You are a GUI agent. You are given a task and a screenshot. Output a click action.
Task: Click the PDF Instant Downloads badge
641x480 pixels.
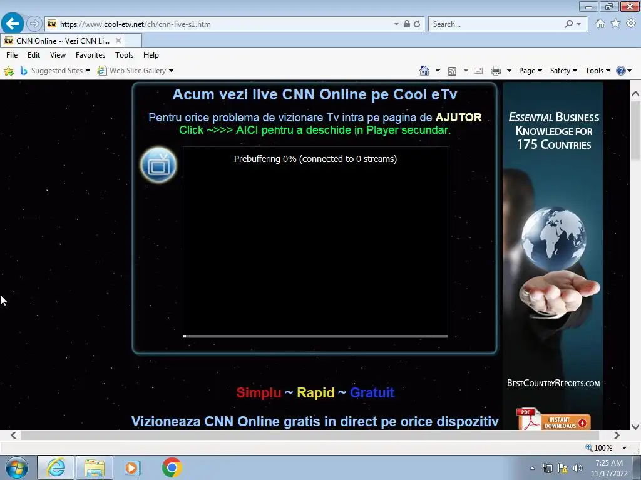tap(553, 419)
